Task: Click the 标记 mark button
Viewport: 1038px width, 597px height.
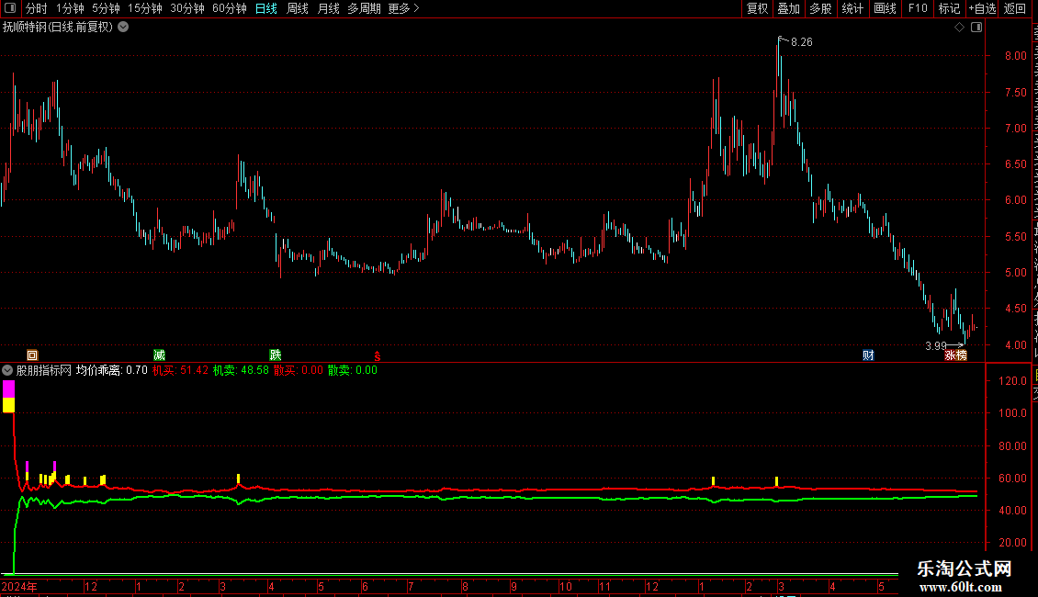Action: click(949, 8)
